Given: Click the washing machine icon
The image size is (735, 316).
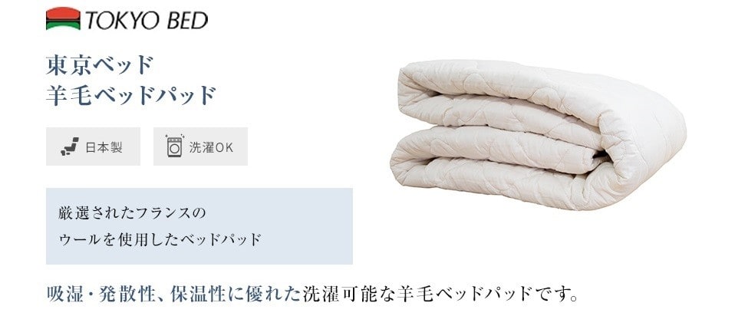Looking at the screenshot, I should click(174, 146).
